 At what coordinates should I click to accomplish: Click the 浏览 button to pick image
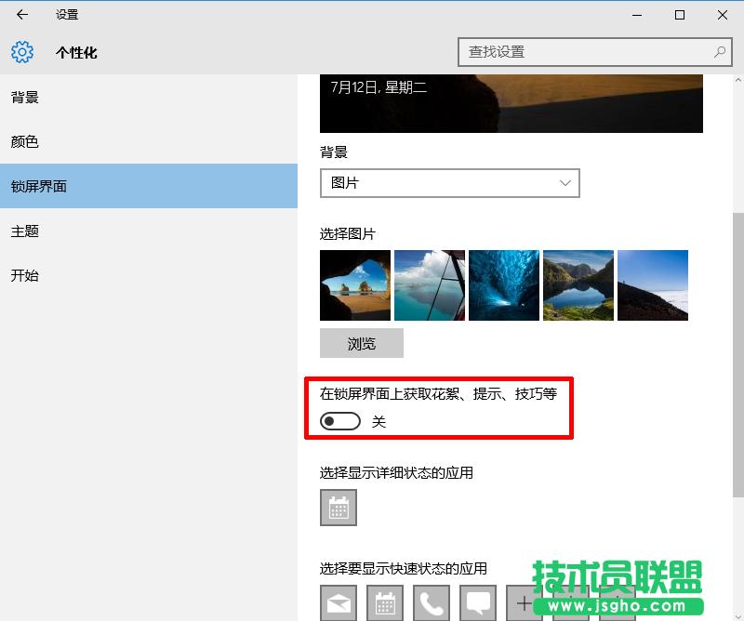362,343
